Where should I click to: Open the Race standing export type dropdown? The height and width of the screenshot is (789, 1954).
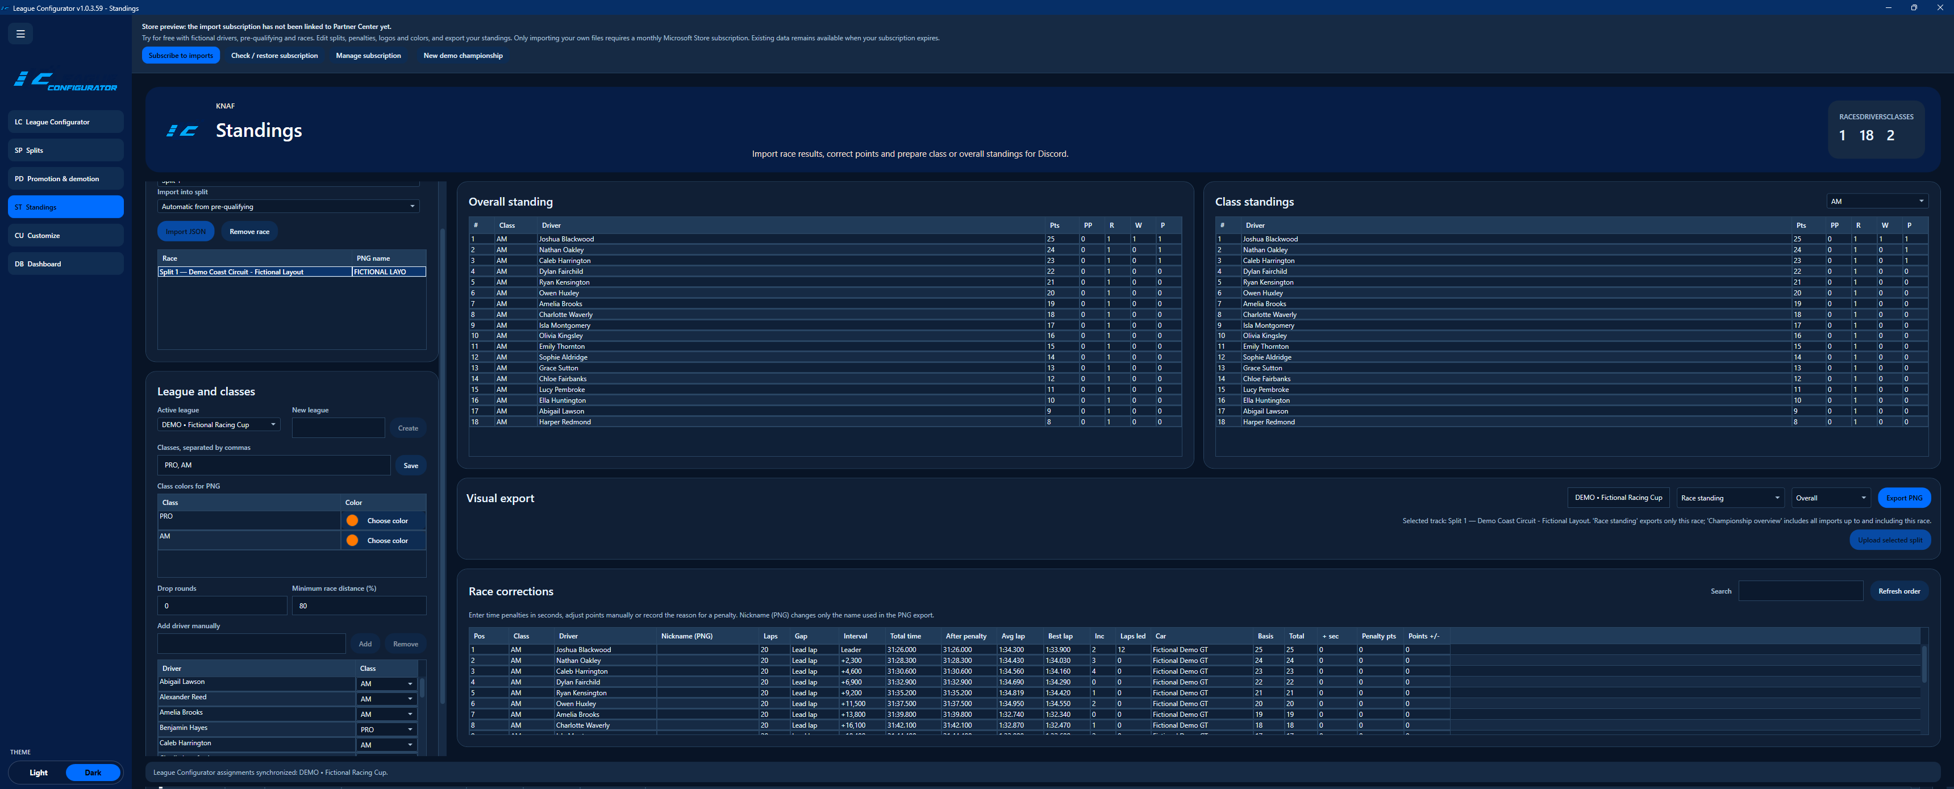click(1730, 498)
